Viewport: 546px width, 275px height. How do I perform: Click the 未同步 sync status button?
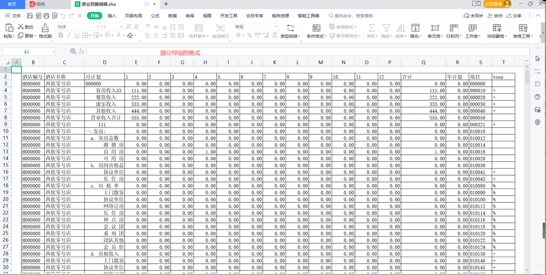(x=473, y=16)
